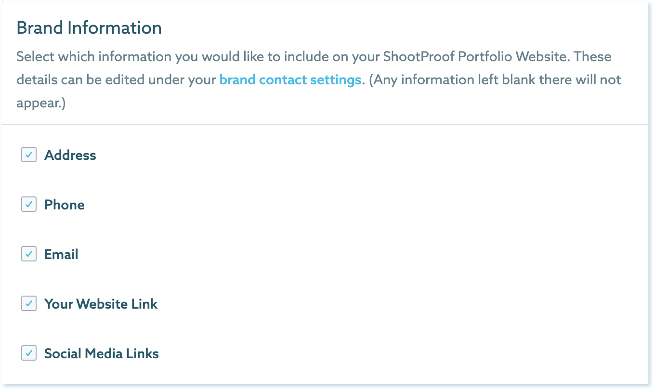Screen dimensions: 654x390
Task: Click the Social Media Links label
Action: pyautogui.click(x=101, y=353)
